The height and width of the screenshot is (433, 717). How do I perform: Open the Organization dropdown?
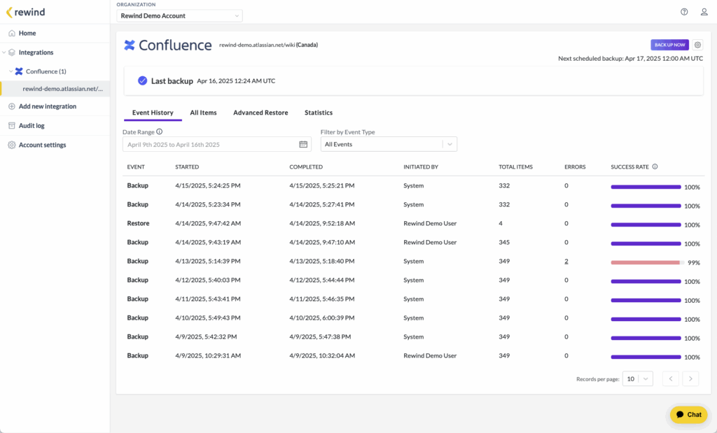point(179,15)
